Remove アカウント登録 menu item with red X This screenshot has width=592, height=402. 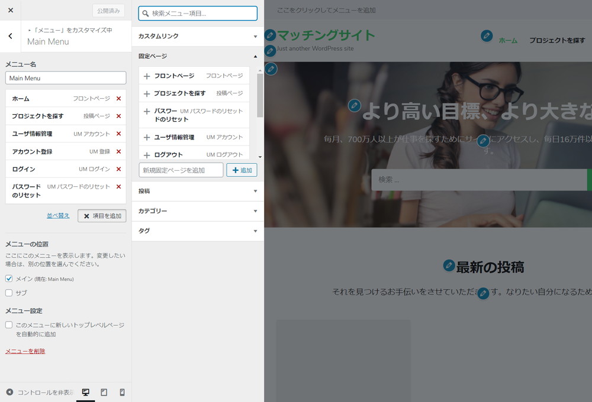tap(118, 151)
